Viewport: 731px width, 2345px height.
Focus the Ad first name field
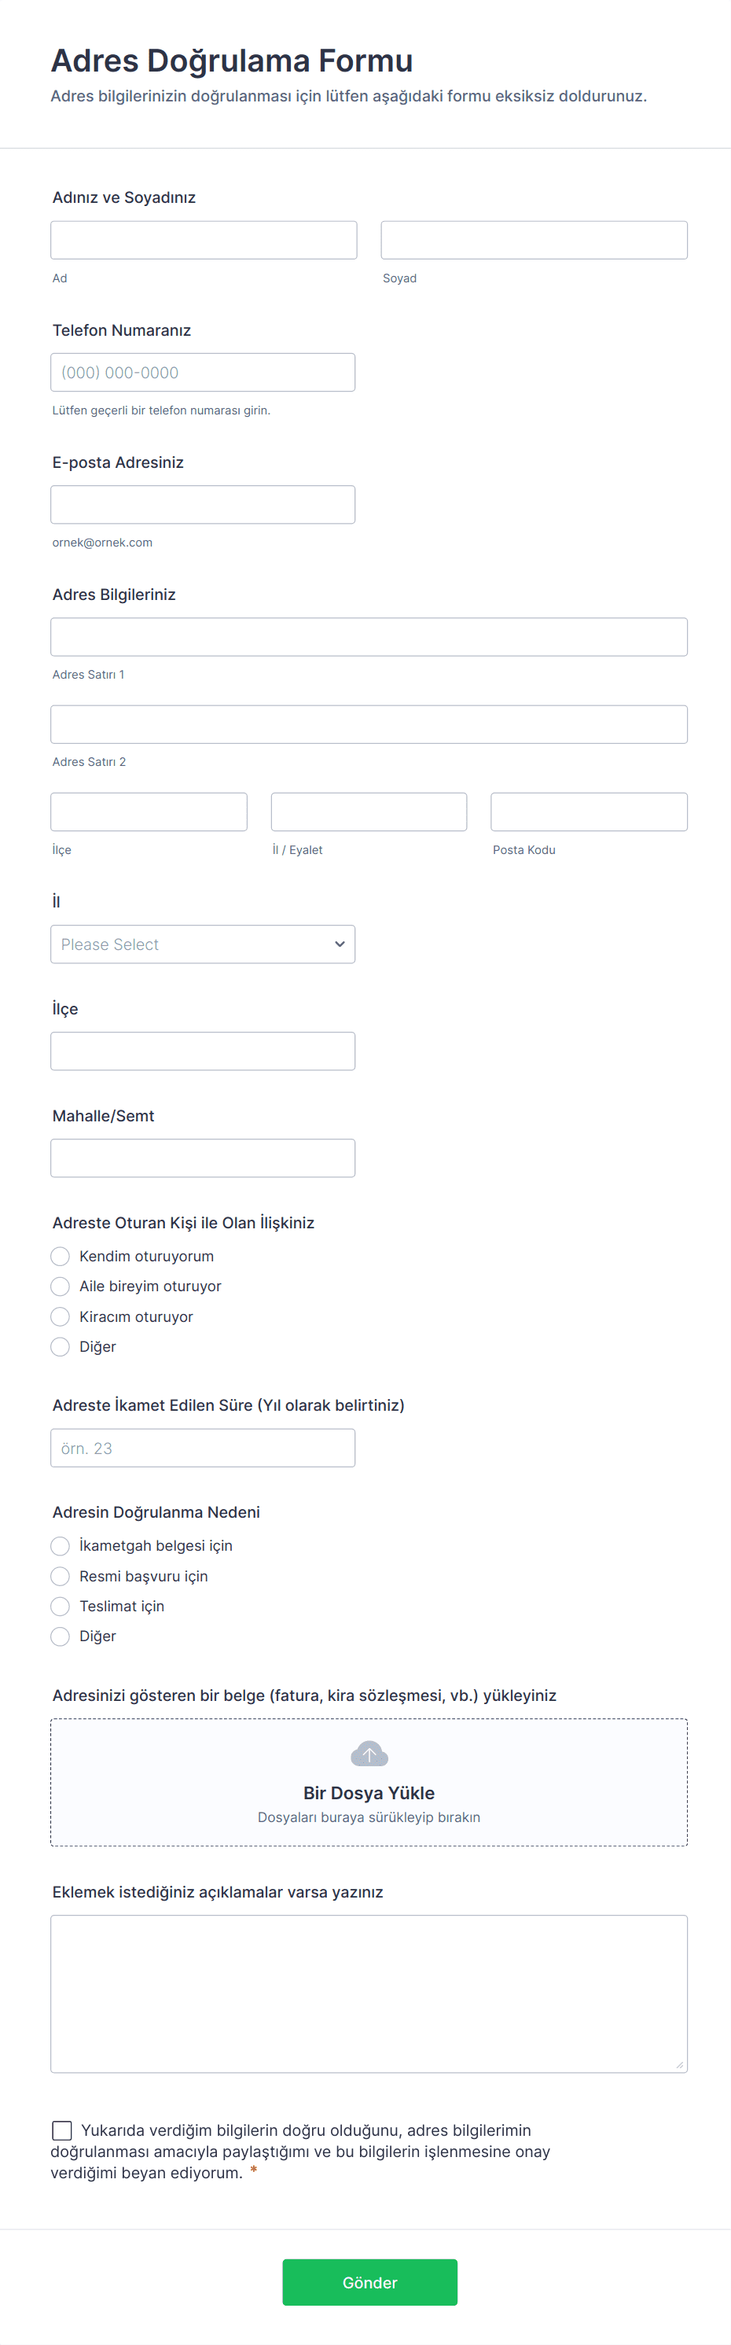[x=204, y=241]
